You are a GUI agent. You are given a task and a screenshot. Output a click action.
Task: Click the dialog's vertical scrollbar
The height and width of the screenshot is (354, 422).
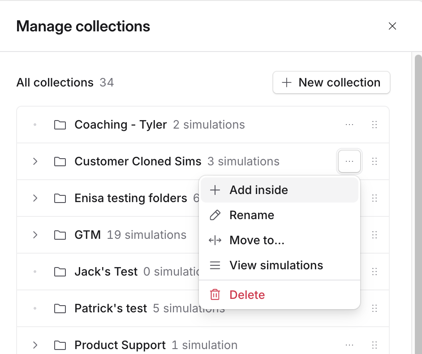coord(418,204)
